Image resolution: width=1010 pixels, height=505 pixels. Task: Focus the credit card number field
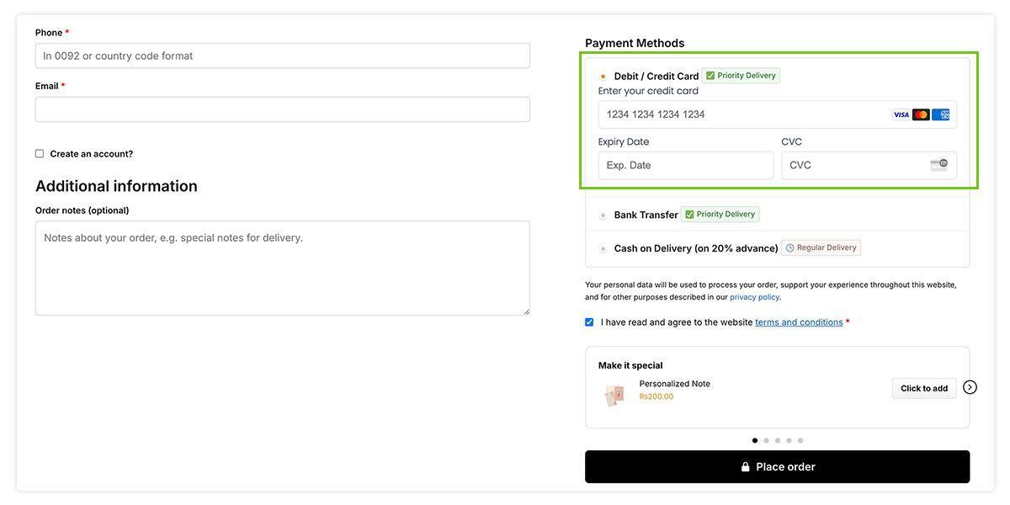778,114
